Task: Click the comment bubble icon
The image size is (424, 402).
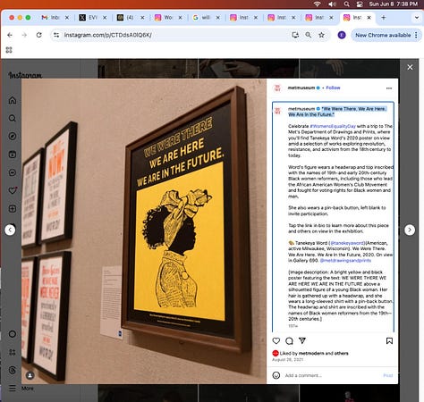Action: pyautogui.click(x=289, y=340)
